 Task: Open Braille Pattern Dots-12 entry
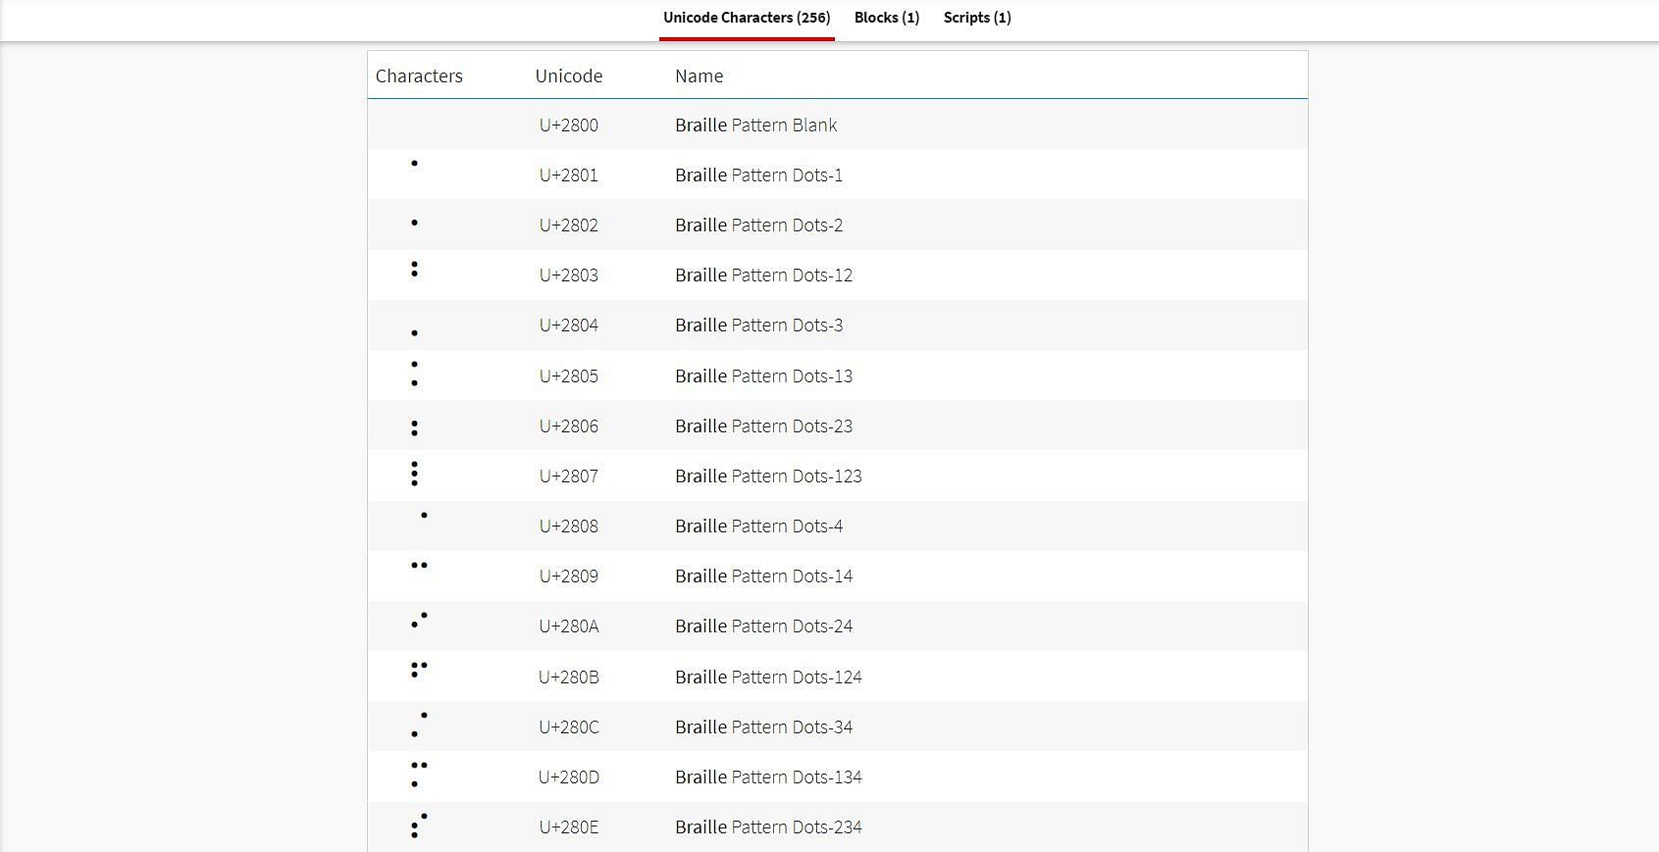[x=764, y=275]
